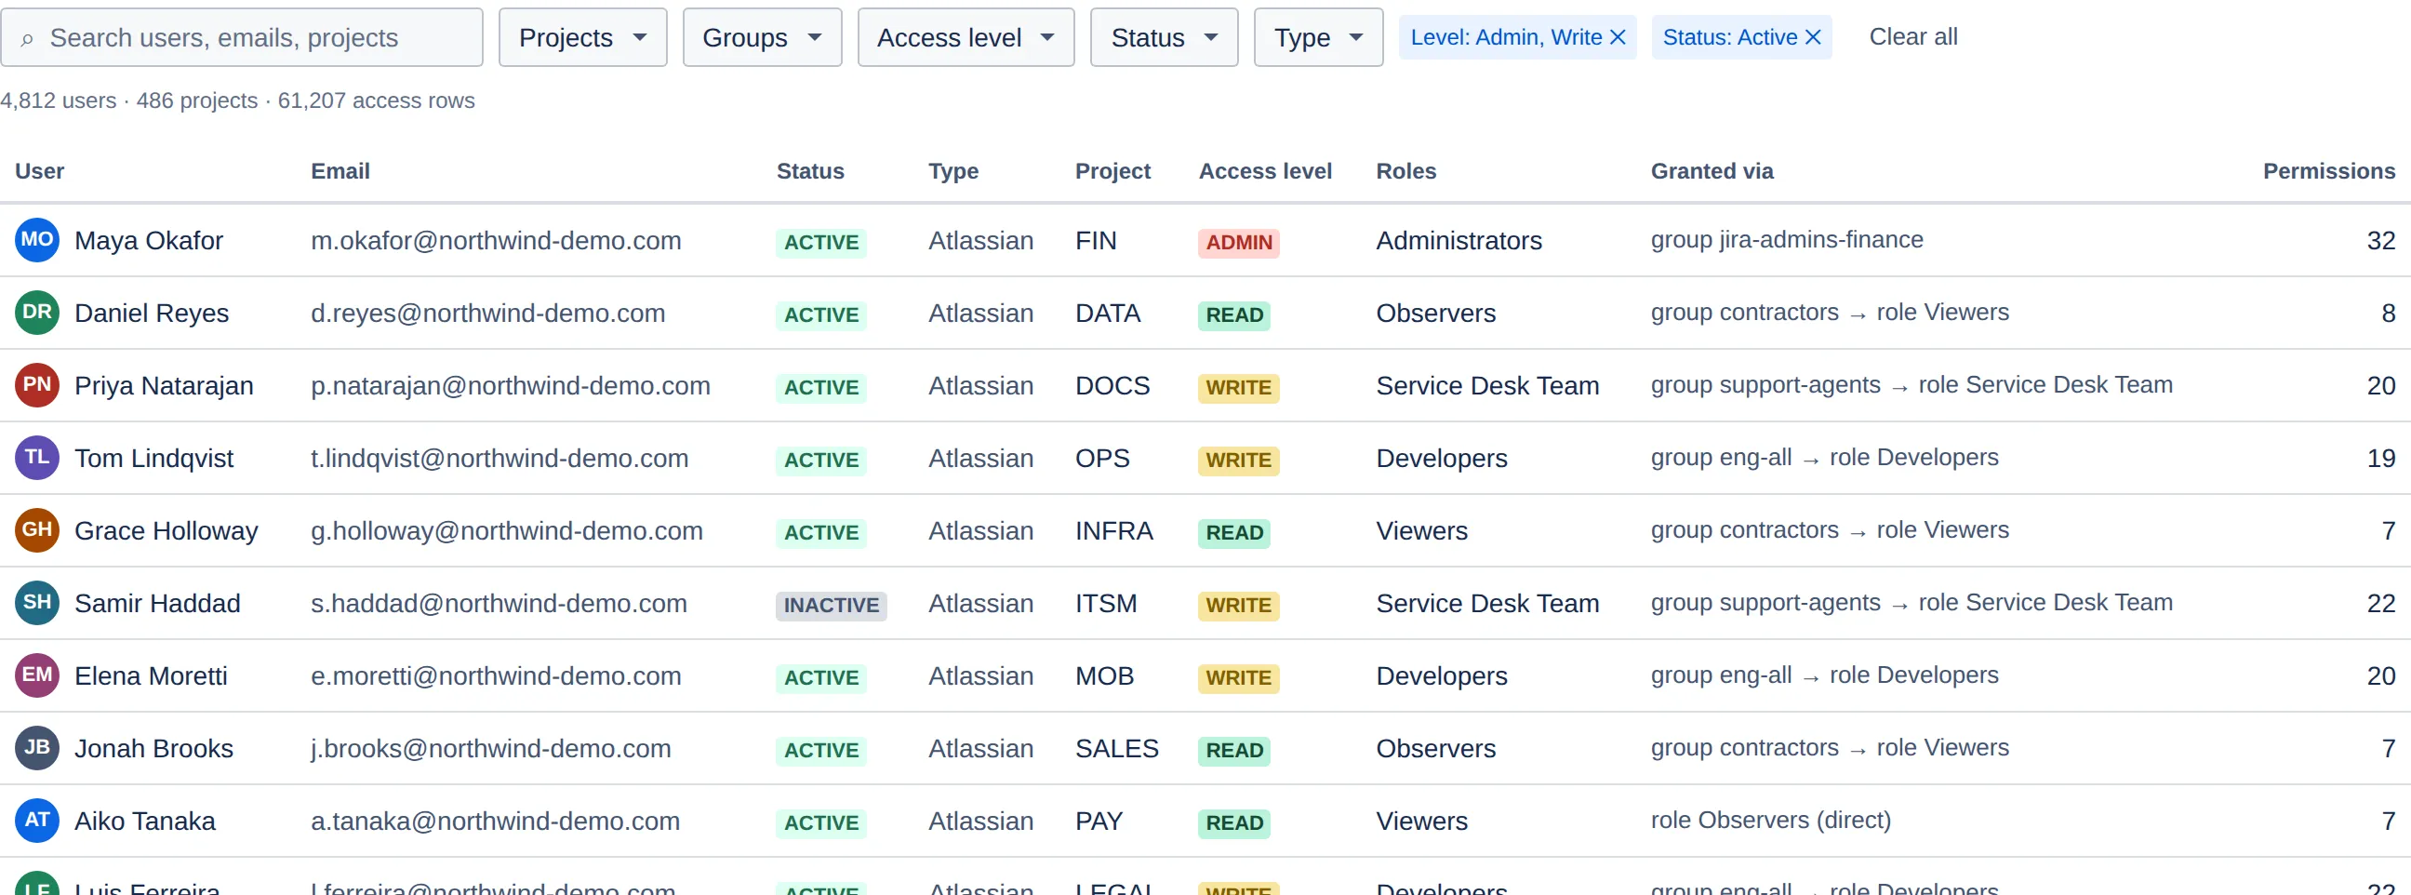Click Maya Okafor's MO avatar
The height and width of the screenshot is (895, 2411).
pos(37,240)
